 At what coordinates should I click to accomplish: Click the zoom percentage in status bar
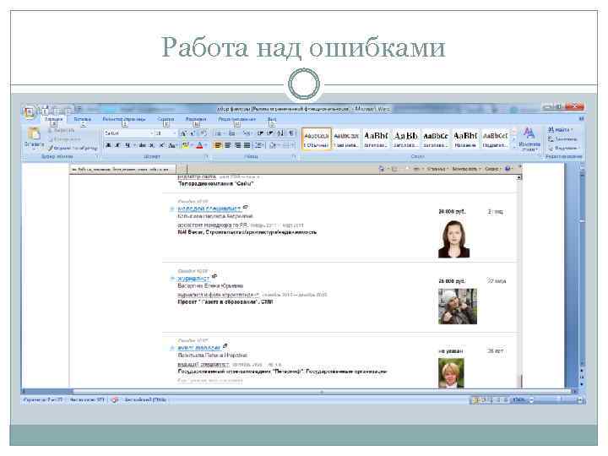click(x=518, y=399)
